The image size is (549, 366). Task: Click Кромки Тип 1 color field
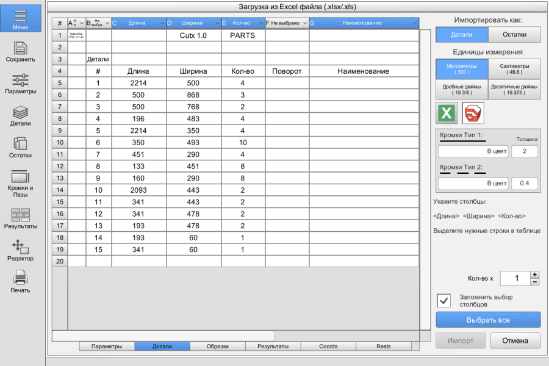pos(473,151)
